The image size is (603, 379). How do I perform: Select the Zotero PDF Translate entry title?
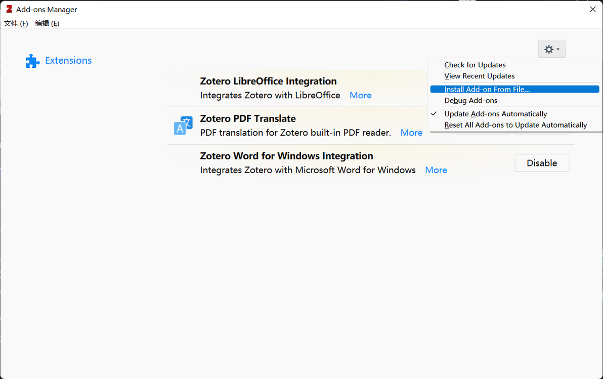(x=248, y=118)
